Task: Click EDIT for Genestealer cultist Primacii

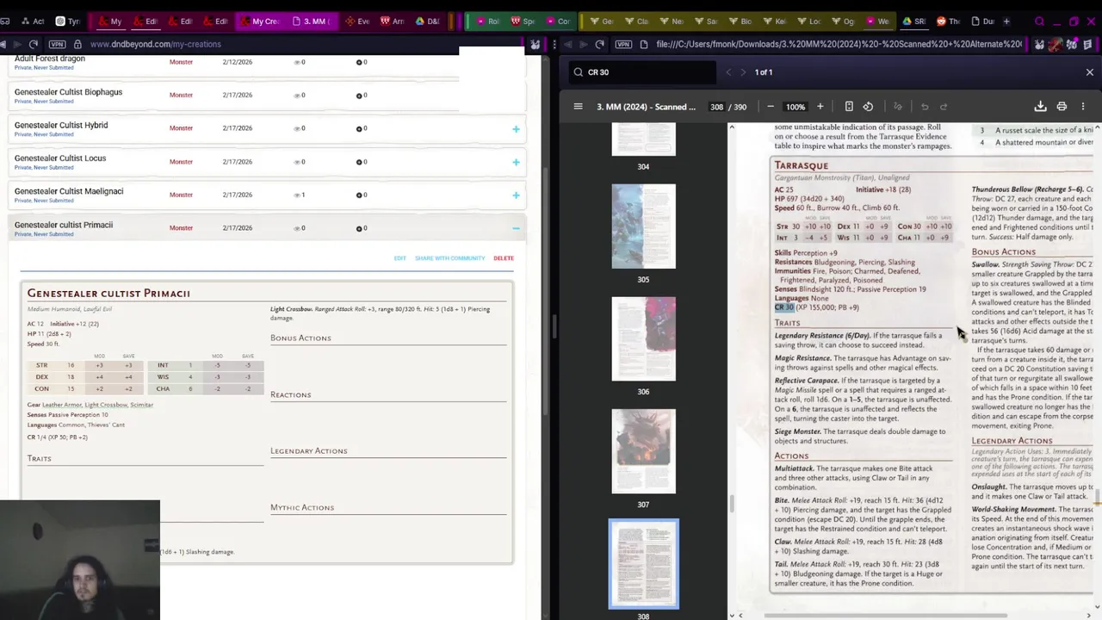Action: coord(400,258)
